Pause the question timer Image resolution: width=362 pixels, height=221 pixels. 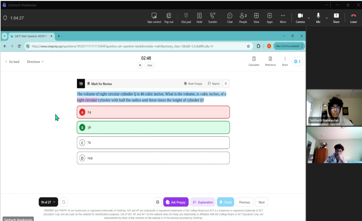140,65
